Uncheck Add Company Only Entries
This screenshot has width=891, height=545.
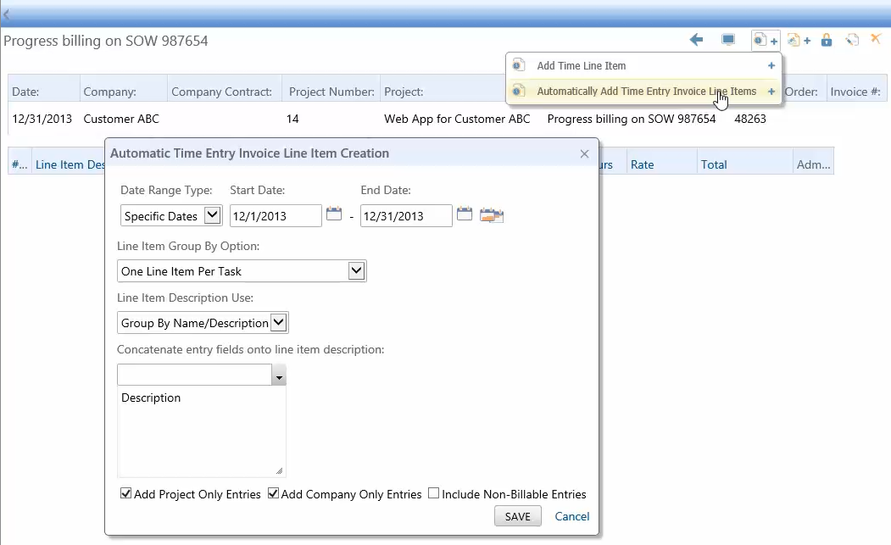(273, 492)
